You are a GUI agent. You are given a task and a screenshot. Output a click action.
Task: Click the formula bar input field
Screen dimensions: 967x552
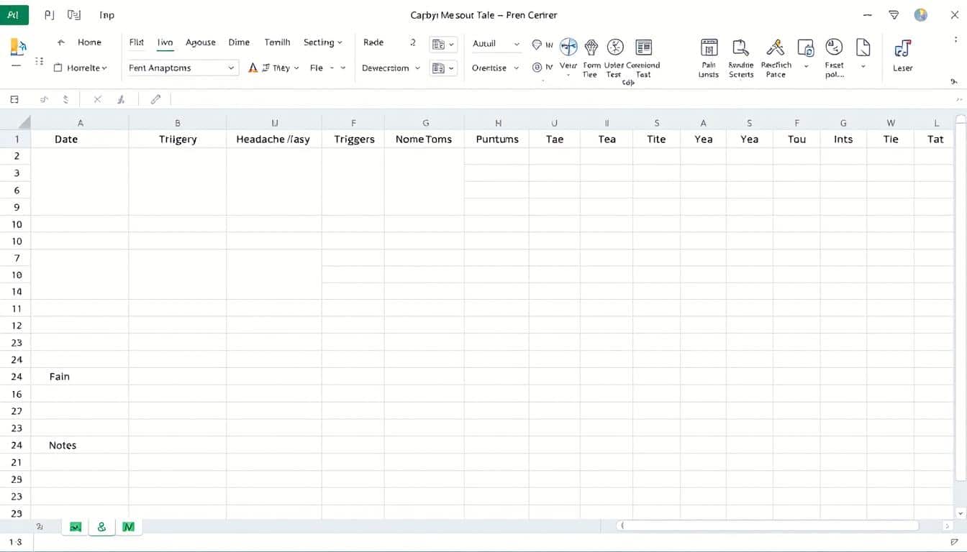[561, 100]
